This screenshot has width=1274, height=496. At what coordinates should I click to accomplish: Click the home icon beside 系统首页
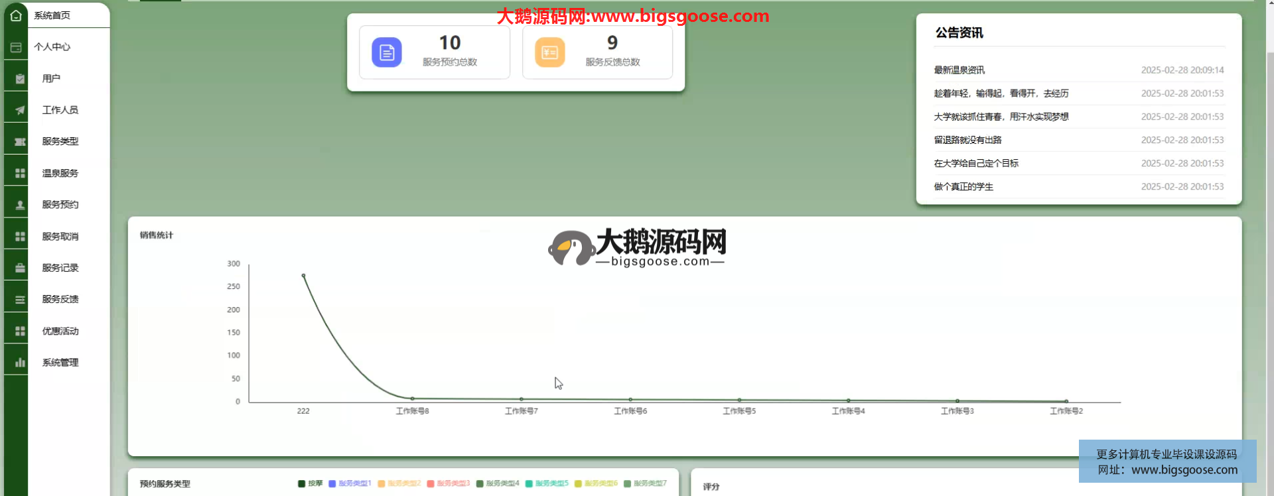click(16, 15)
